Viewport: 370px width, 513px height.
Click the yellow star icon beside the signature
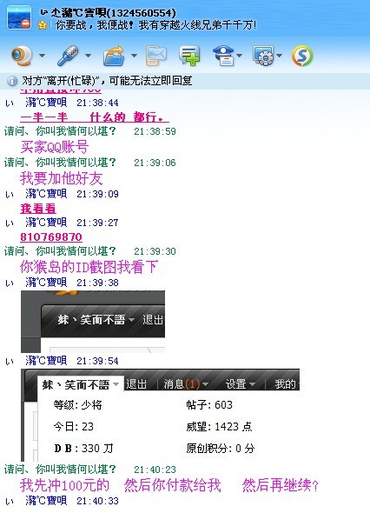coord(43,25)
